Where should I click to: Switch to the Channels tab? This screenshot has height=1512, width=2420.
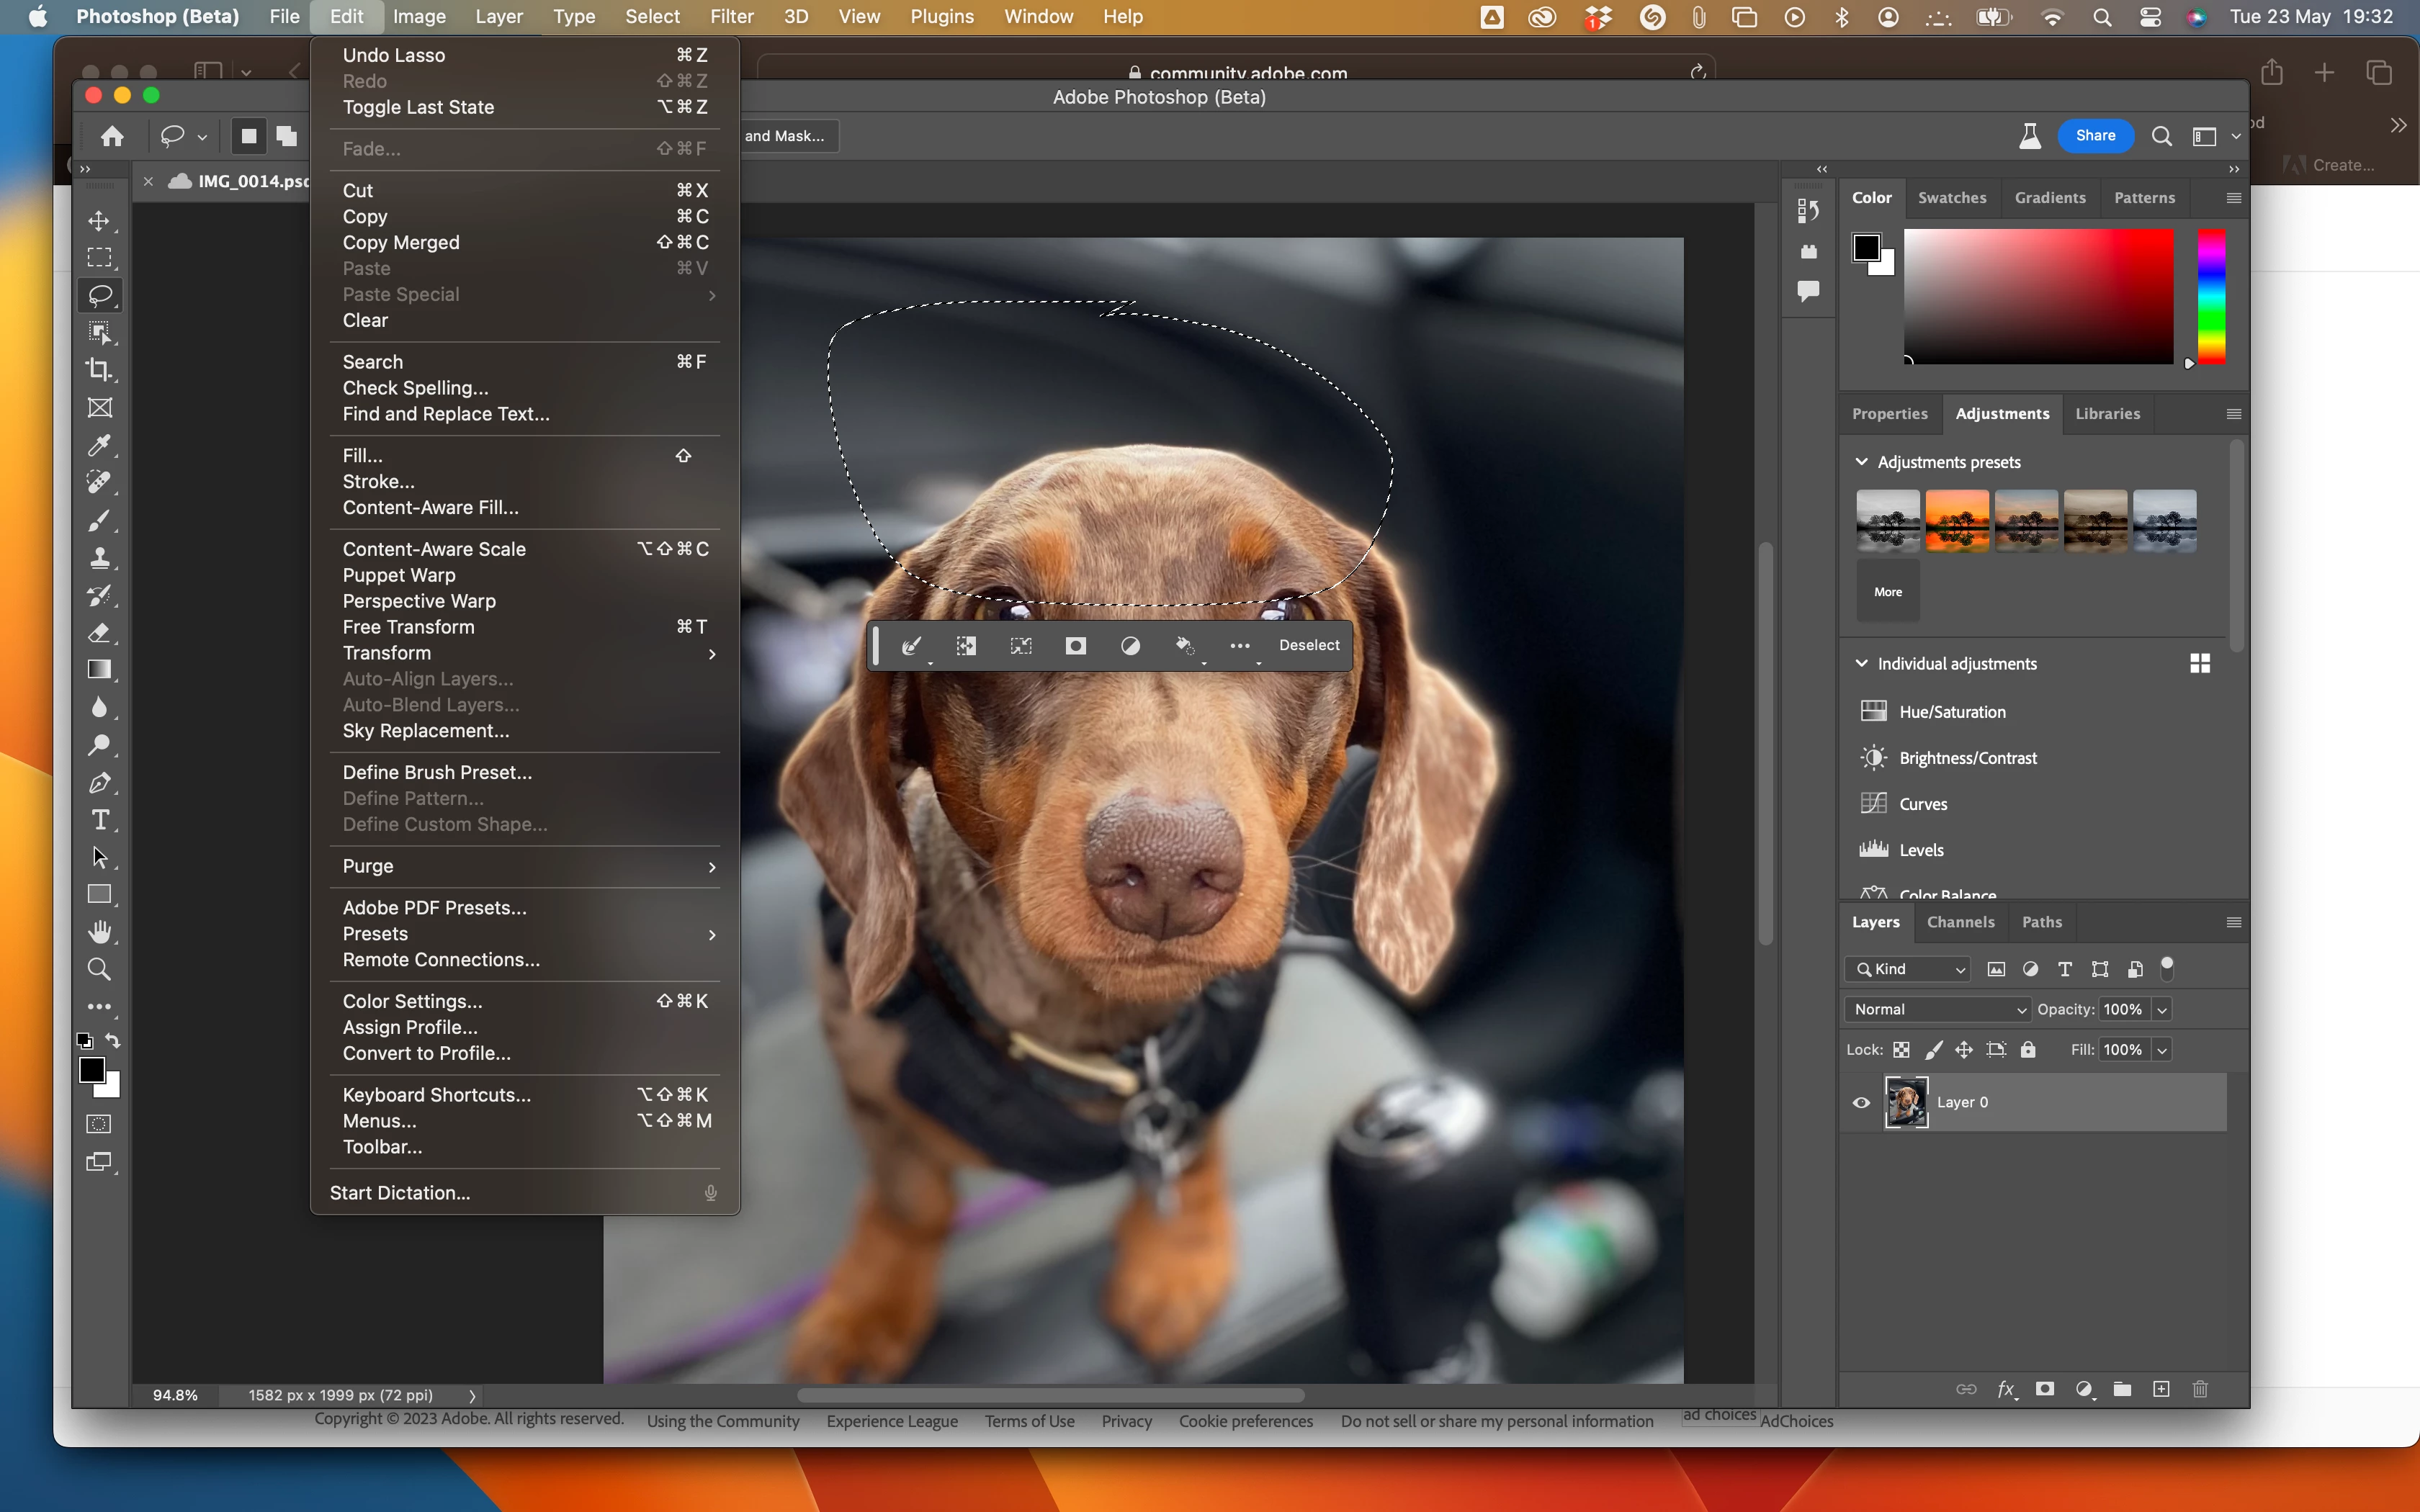[x=1960, y=922]
